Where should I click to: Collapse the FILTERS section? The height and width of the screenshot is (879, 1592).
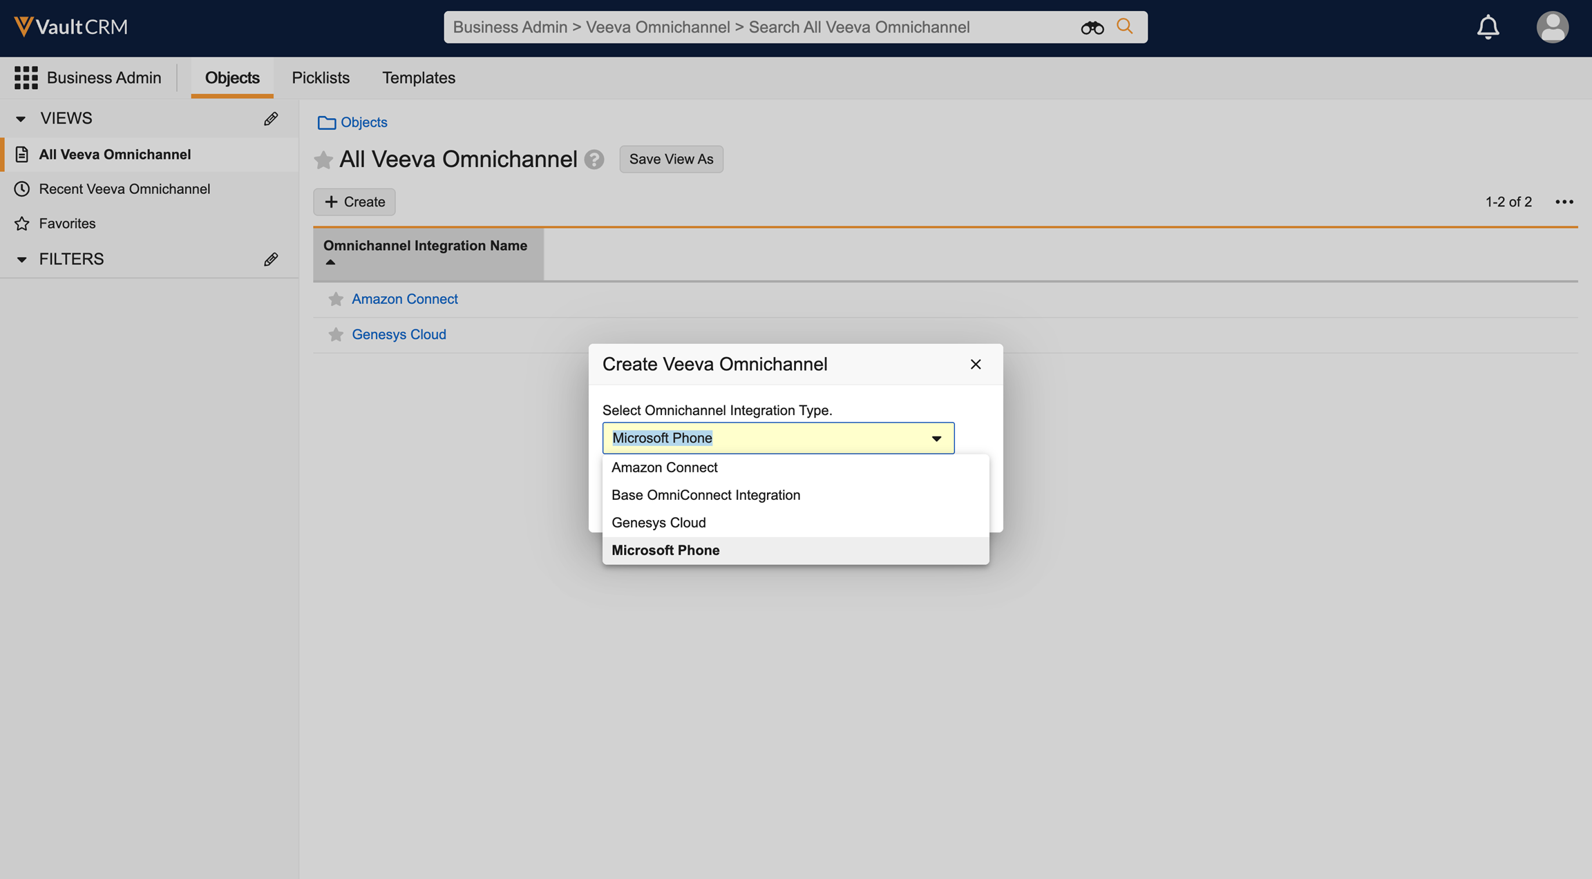point(21,259)
